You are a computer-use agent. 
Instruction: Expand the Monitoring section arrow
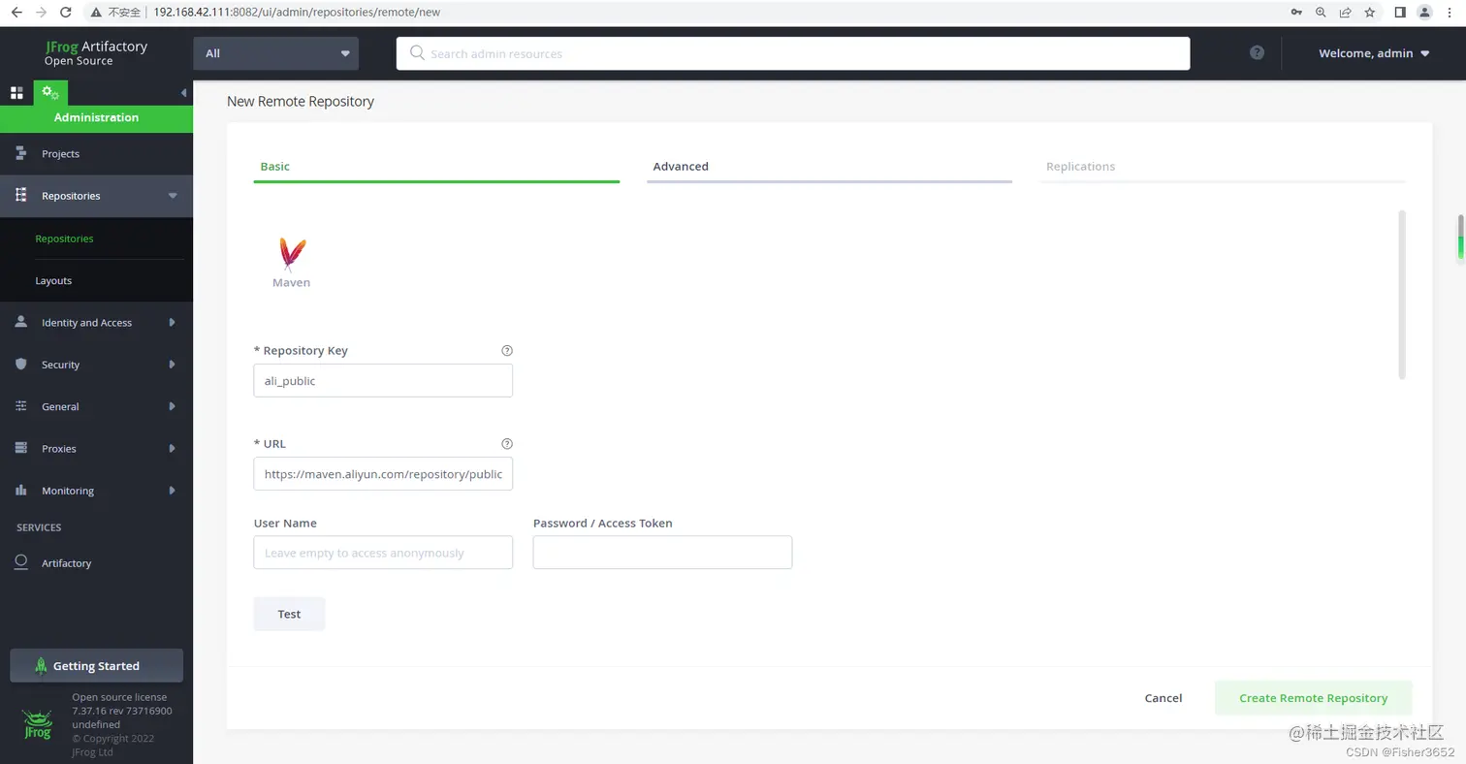[x=172, y=491]
